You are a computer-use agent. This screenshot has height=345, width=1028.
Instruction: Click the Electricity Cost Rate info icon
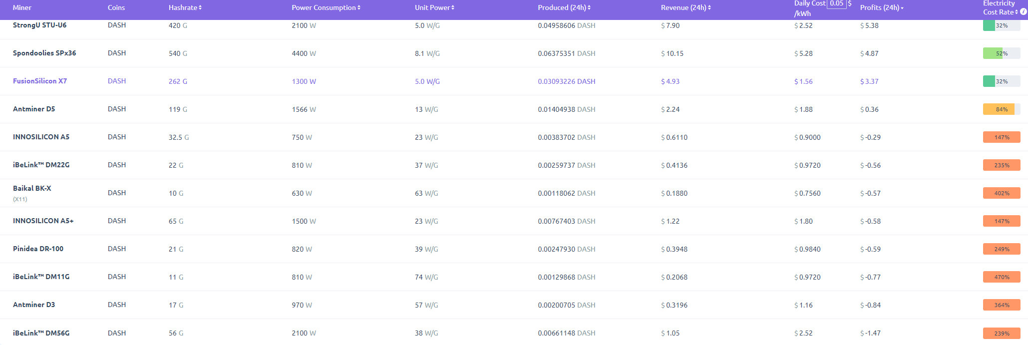1023,12
